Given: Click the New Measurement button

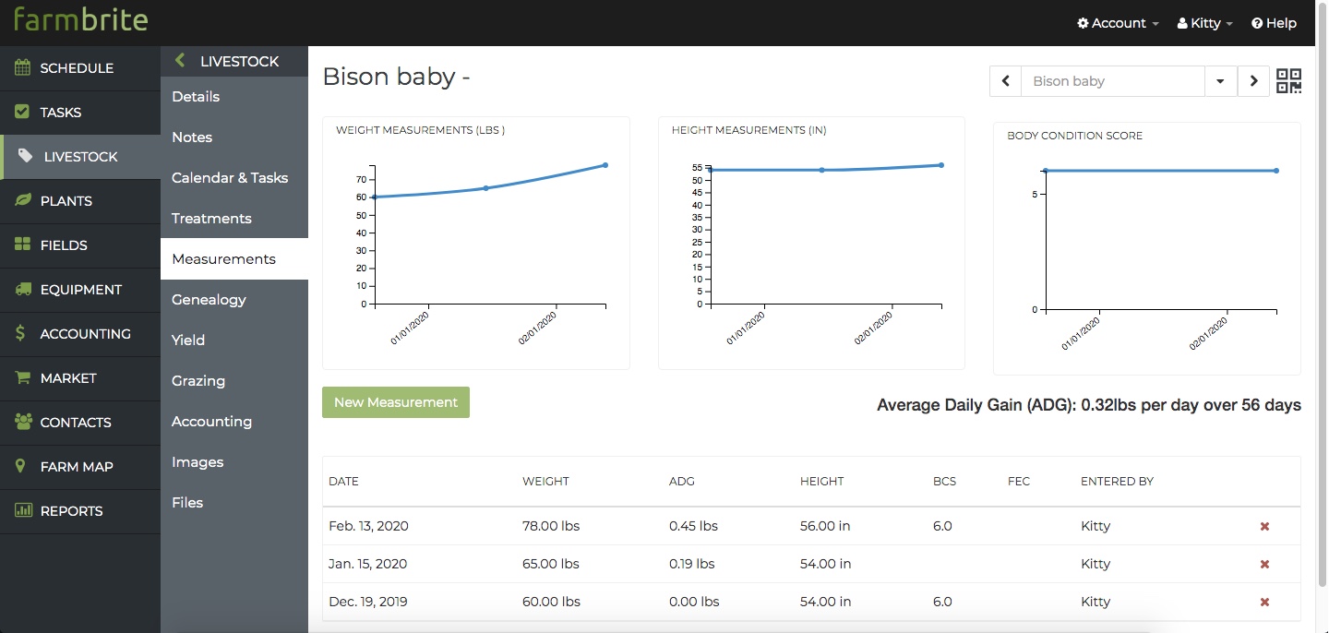Looking at the screenshot, I should tap(396, 402).
